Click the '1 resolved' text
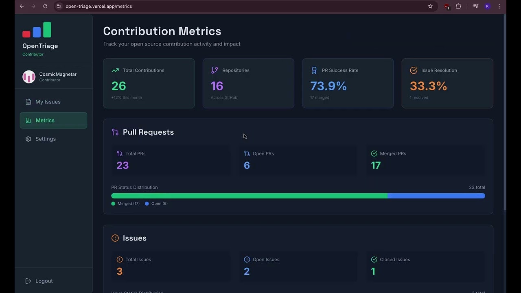 419,98
